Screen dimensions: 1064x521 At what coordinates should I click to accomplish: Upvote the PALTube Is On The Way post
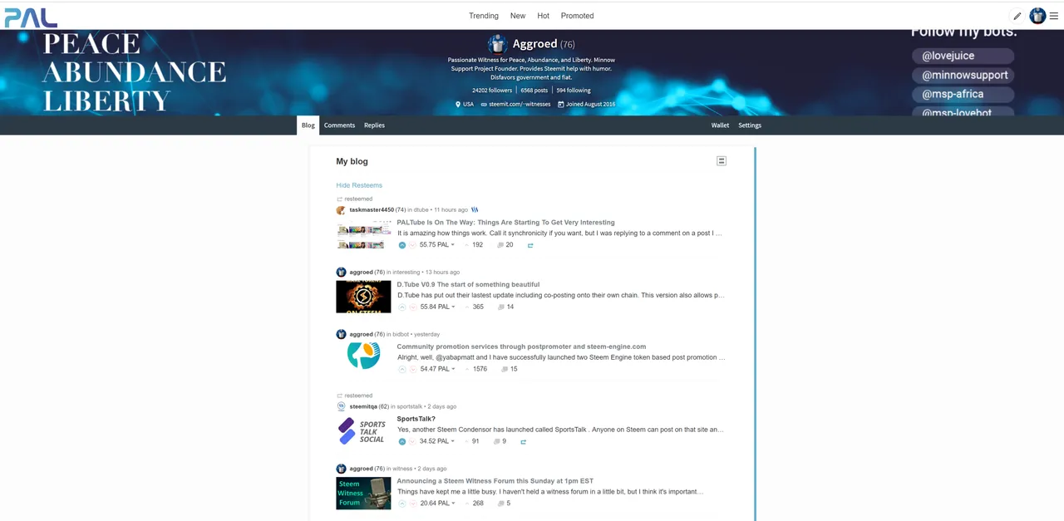[x=402, y=245]
